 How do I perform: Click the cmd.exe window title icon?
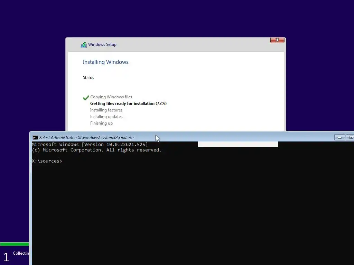coord(35,138)
